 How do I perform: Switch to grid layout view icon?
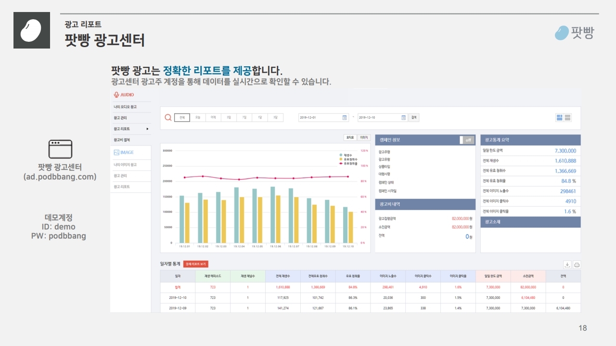pyautogui.click(x=559, y=117)
